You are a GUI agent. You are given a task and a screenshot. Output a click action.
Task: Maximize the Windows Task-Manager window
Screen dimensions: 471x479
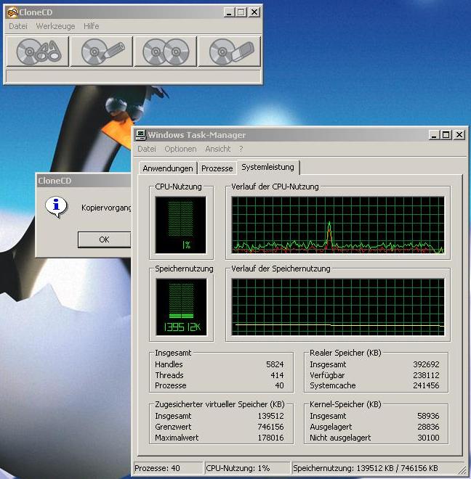(446, 135)
